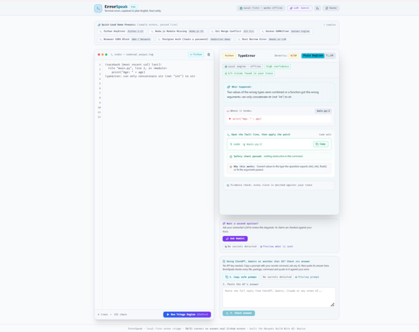Load the Git Merge Conflict preset
This screenshot has width=419, height=332.
point(233,31)
